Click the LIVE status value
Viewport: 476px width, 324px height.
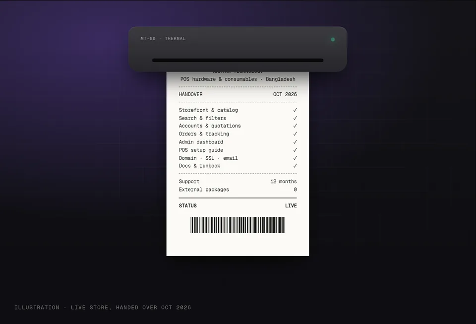[291, 205]
